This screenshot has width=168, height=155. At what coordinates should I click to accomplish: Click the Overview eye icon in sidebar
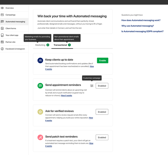point(3,8)
